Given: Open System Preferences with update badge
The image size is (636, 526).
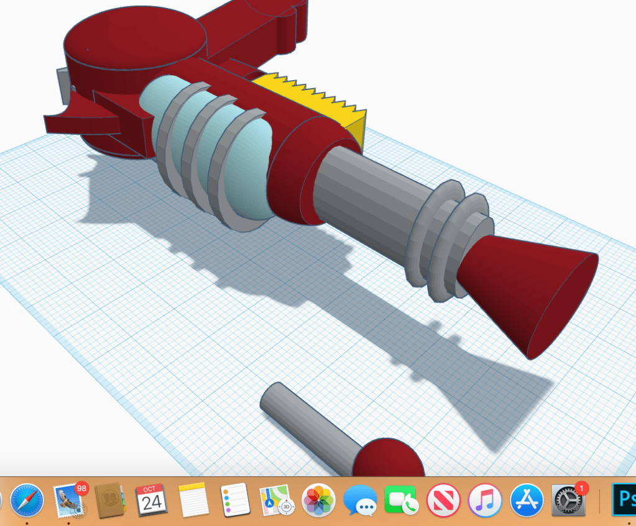Looking at the screenshot, I should [569, 500].
